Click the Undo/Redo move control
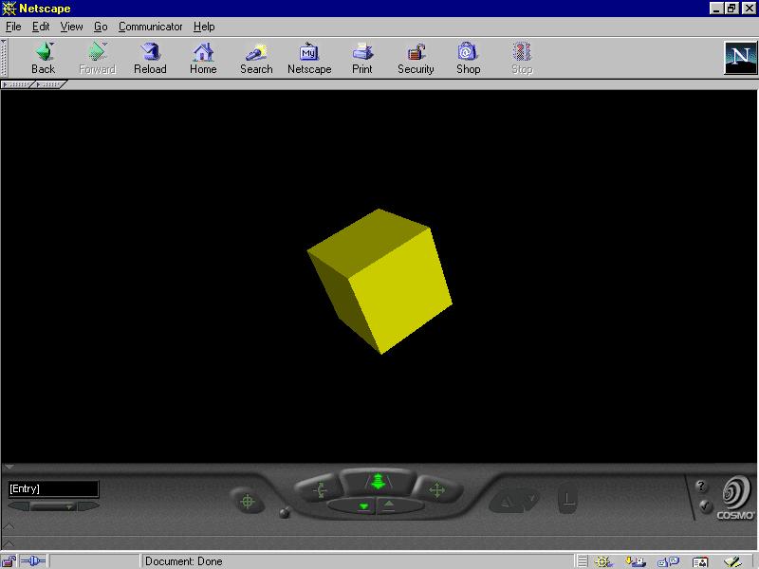This screenshot has width=759, height=569. pos(514,502)
